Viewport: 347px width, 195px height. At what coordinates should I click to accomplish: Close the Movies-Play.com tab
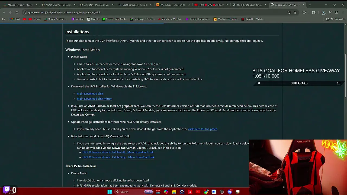pyautogui.click(x=36, y=5)
